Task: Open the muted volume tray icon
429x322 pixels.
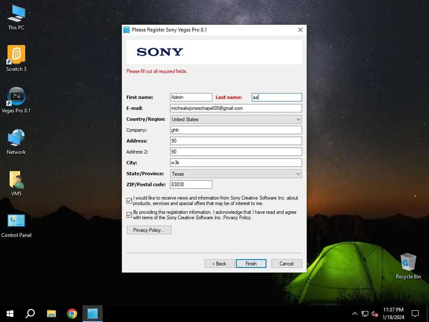Action: tap(375, 314)
